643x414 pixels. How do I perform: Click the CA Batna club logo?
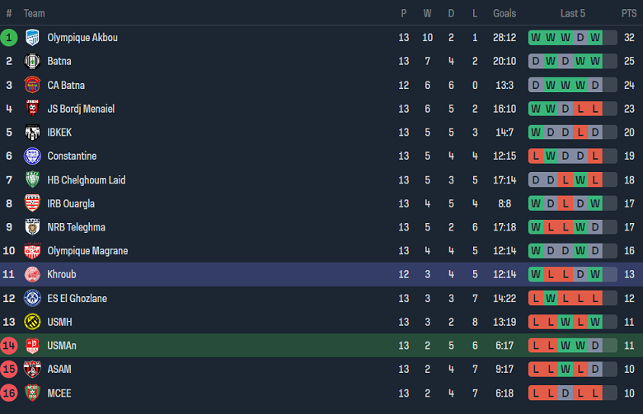[33, 85]
